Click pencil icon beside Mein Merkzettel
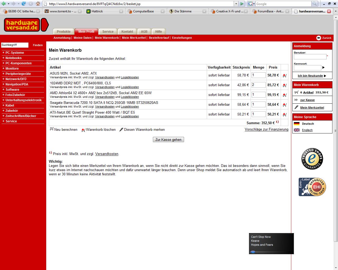The image size is (338, 270). tap(296, 107)
